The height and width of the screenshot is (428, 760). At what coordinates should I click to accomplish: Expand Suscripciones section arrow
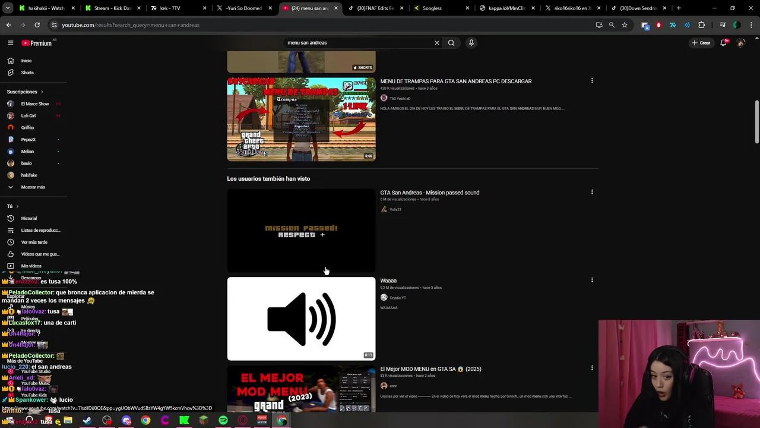tap(42, 92)
